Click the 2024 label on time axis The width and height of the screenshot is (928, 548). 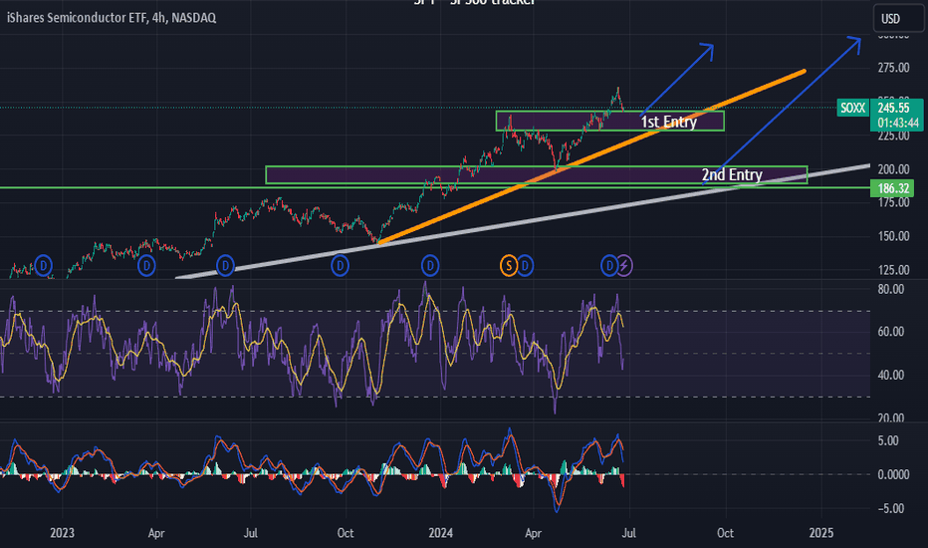440,533
